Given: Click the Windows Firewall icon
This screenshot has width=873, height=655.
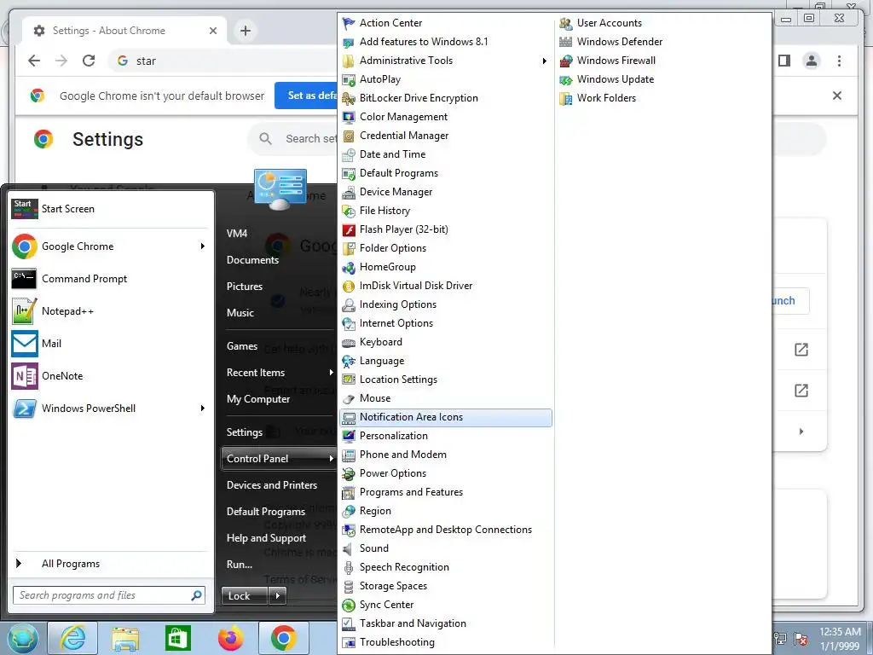Looking at the screenshot, I should click(566, 61).
